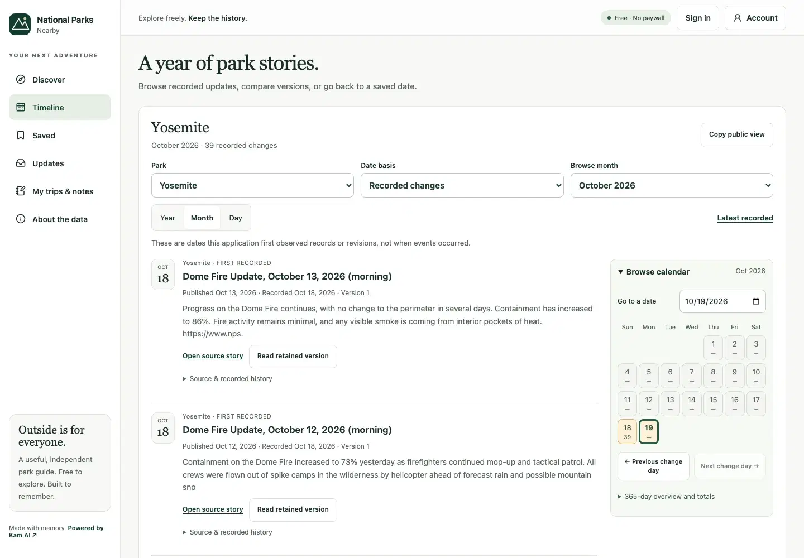Click the Sign in button
Image resolution: width=804 pixels, height=558 pixels.
(x=698, y=18)
